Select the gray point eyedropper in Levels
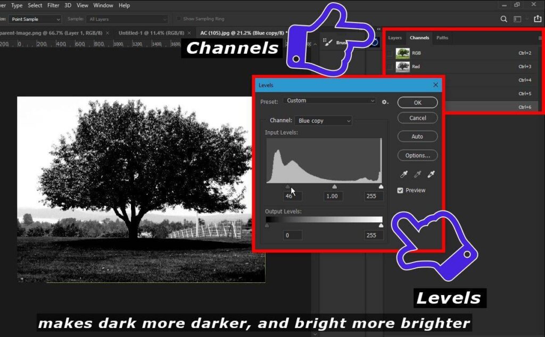The height and width of the screenshot is (337, 545). (x=417, y=174)
